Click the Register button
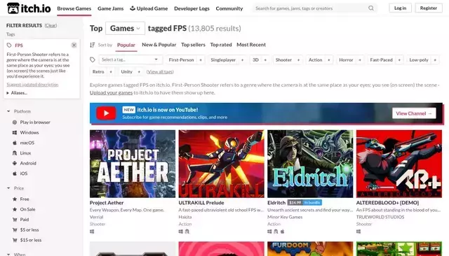449x256 pixels. click(429, 8)
